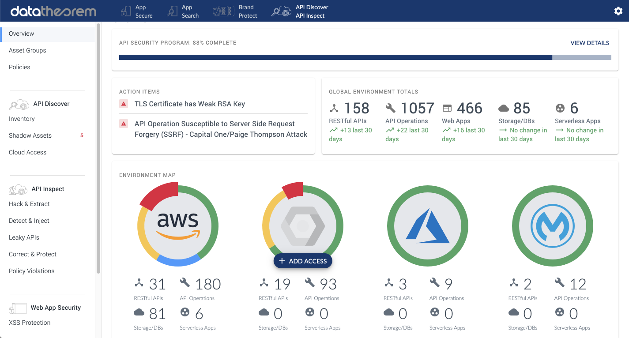Click the 93 API Operations value
The image size is (629, 338).
[328, 284]
